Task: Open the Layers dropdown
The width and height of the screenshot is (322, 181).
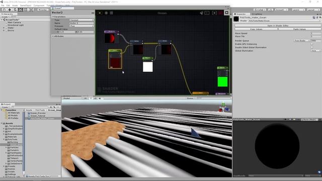Action: coord(298,10)
